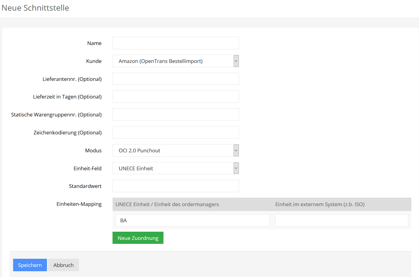Cancel using the Abbruch button
This screenshot has width=419, height=277.
tap(63, 265)
